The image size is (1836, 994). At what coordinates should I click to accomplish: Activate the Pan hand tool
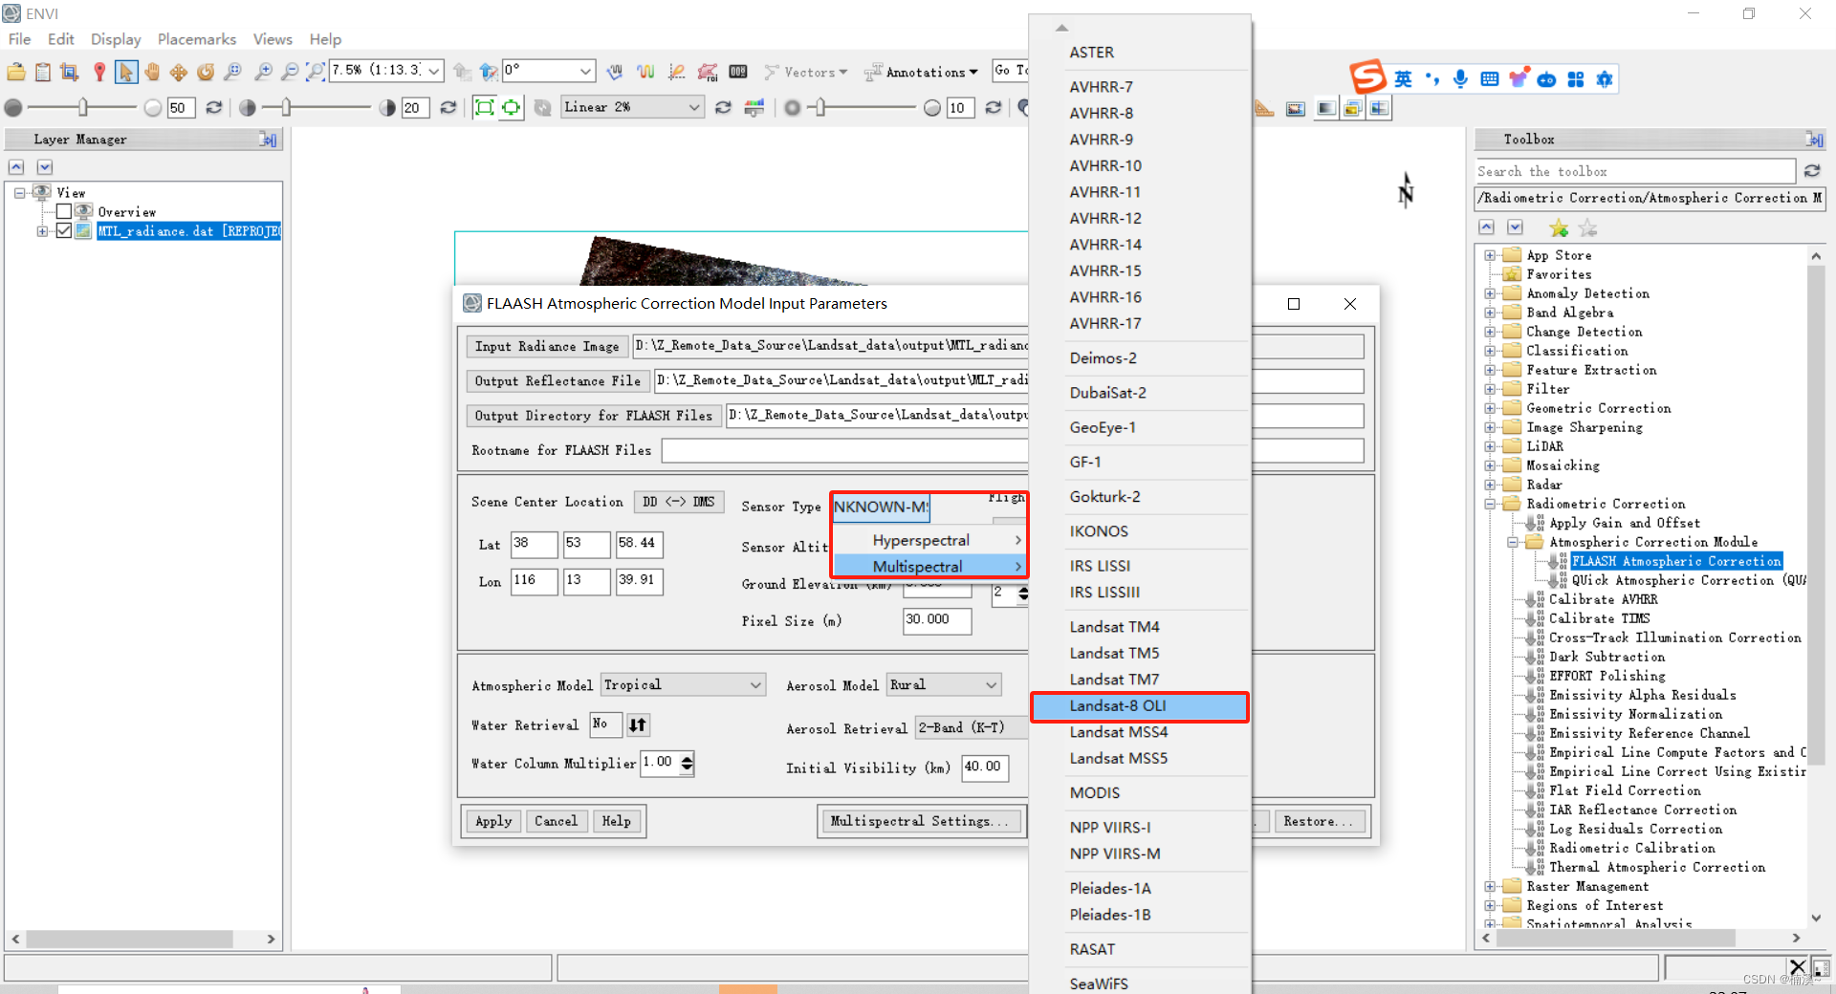152,72
